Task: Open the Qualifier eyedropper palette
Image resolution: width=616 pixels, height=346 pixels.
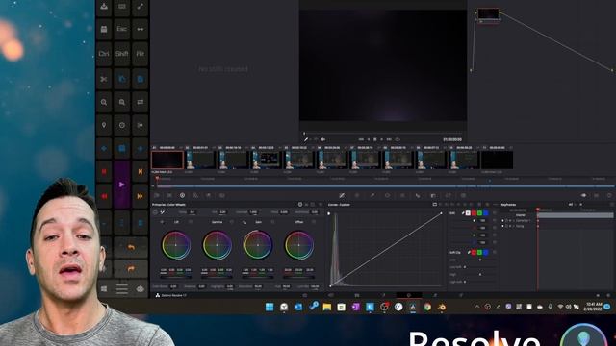Action: 372,195
